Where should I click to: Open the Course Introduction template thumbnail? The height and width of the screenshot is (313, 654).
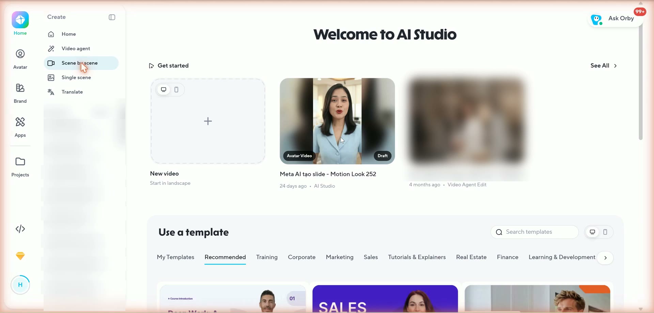[x=233, y=298]
